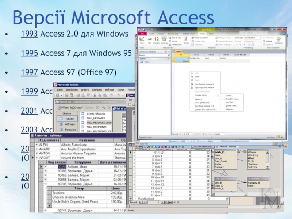The image size is (292, 219).
Task: Insert a Currency field from the ribbon
Action: pyautogui.click(x=164, y=40)
